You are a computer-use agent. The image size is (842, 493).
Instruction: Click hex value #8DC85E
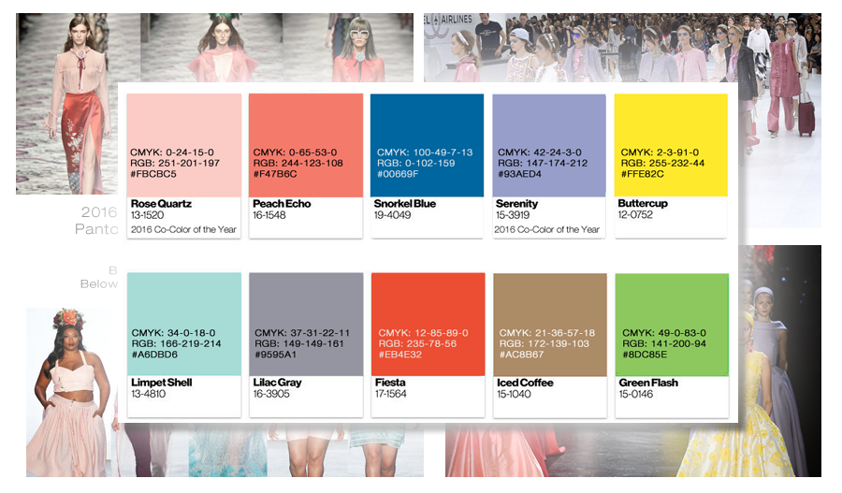645,355
